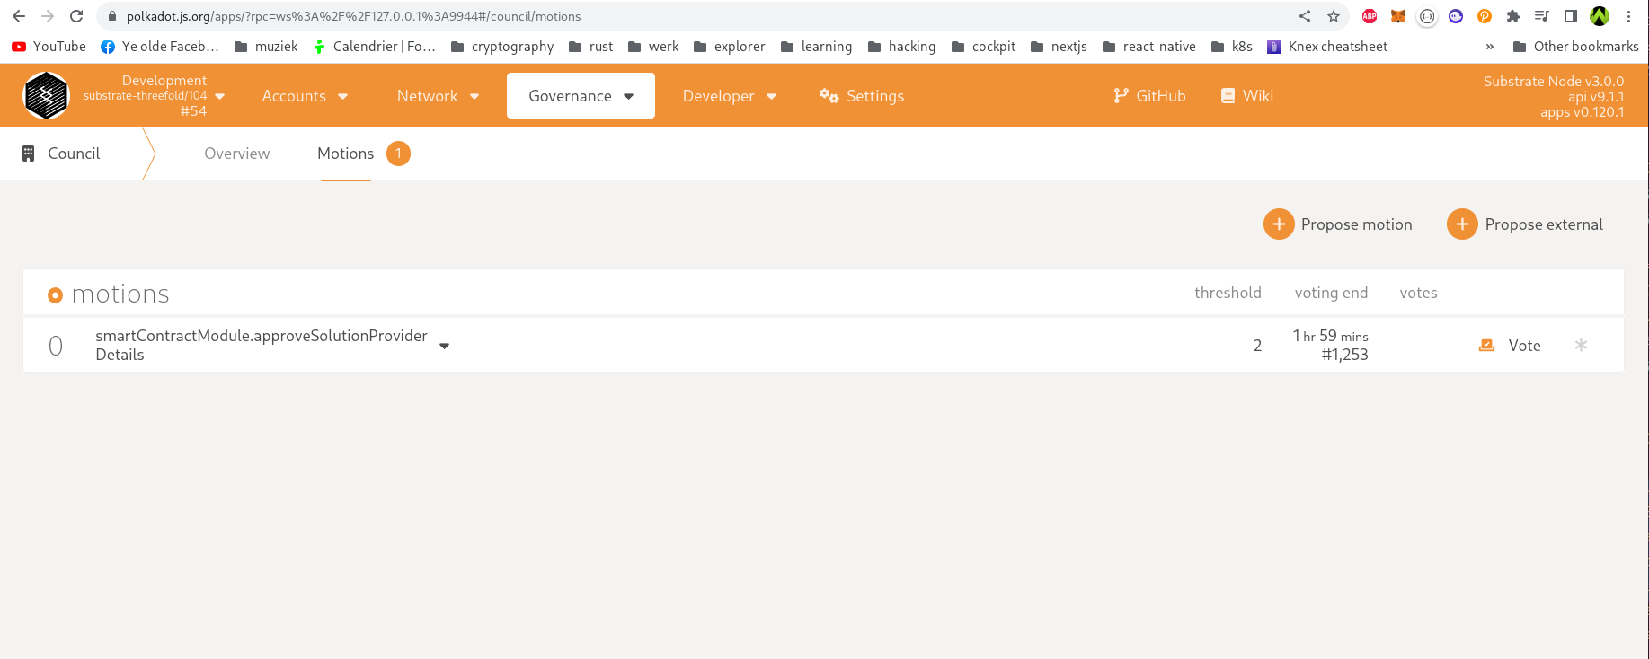Open the Settings page
Screen dimensions: 1649x659
[x=862, y=96]
